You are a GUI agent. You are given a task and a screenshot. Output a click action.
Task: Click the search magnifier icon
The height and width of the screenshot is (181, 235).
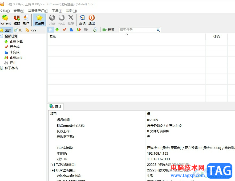(x=158, y=30)
